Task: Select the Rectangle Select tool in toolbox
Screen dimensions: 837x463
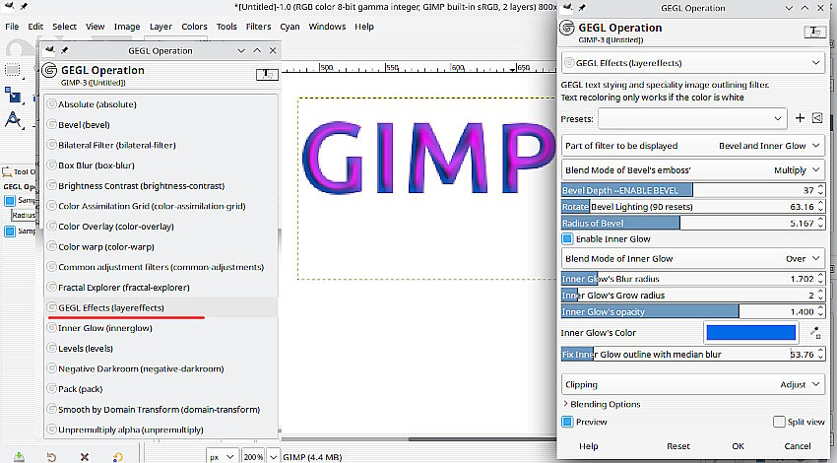Action: click(12, 70)
